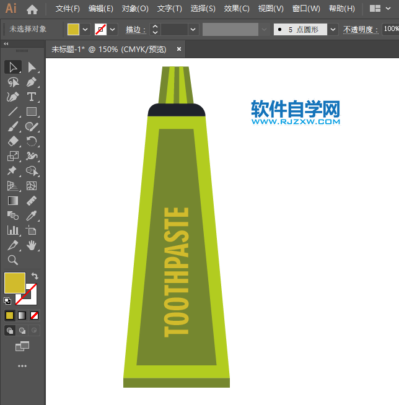The image size is (399, 405).
Task: Select the Measure ruler tool
Action: [x=32, y=201]
